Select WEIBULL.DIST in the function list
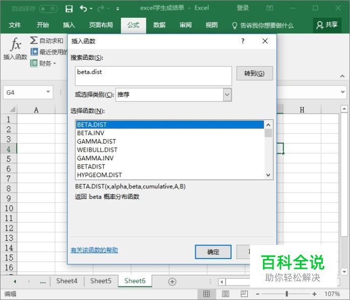The image size is (350, 300). pos(170,150)
